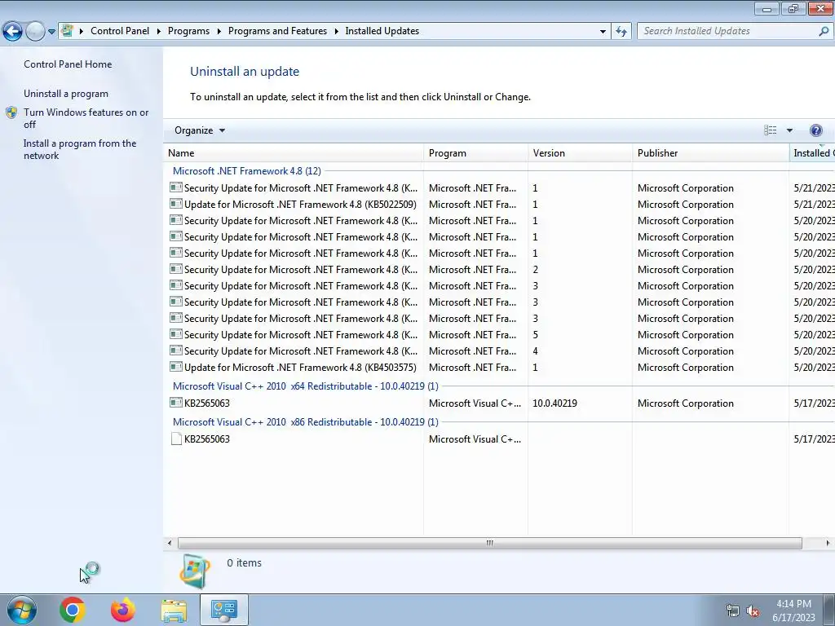Launch Firefox from taskbar
The height and width of the screenshot is (626, 835).
tap(122, 610)
